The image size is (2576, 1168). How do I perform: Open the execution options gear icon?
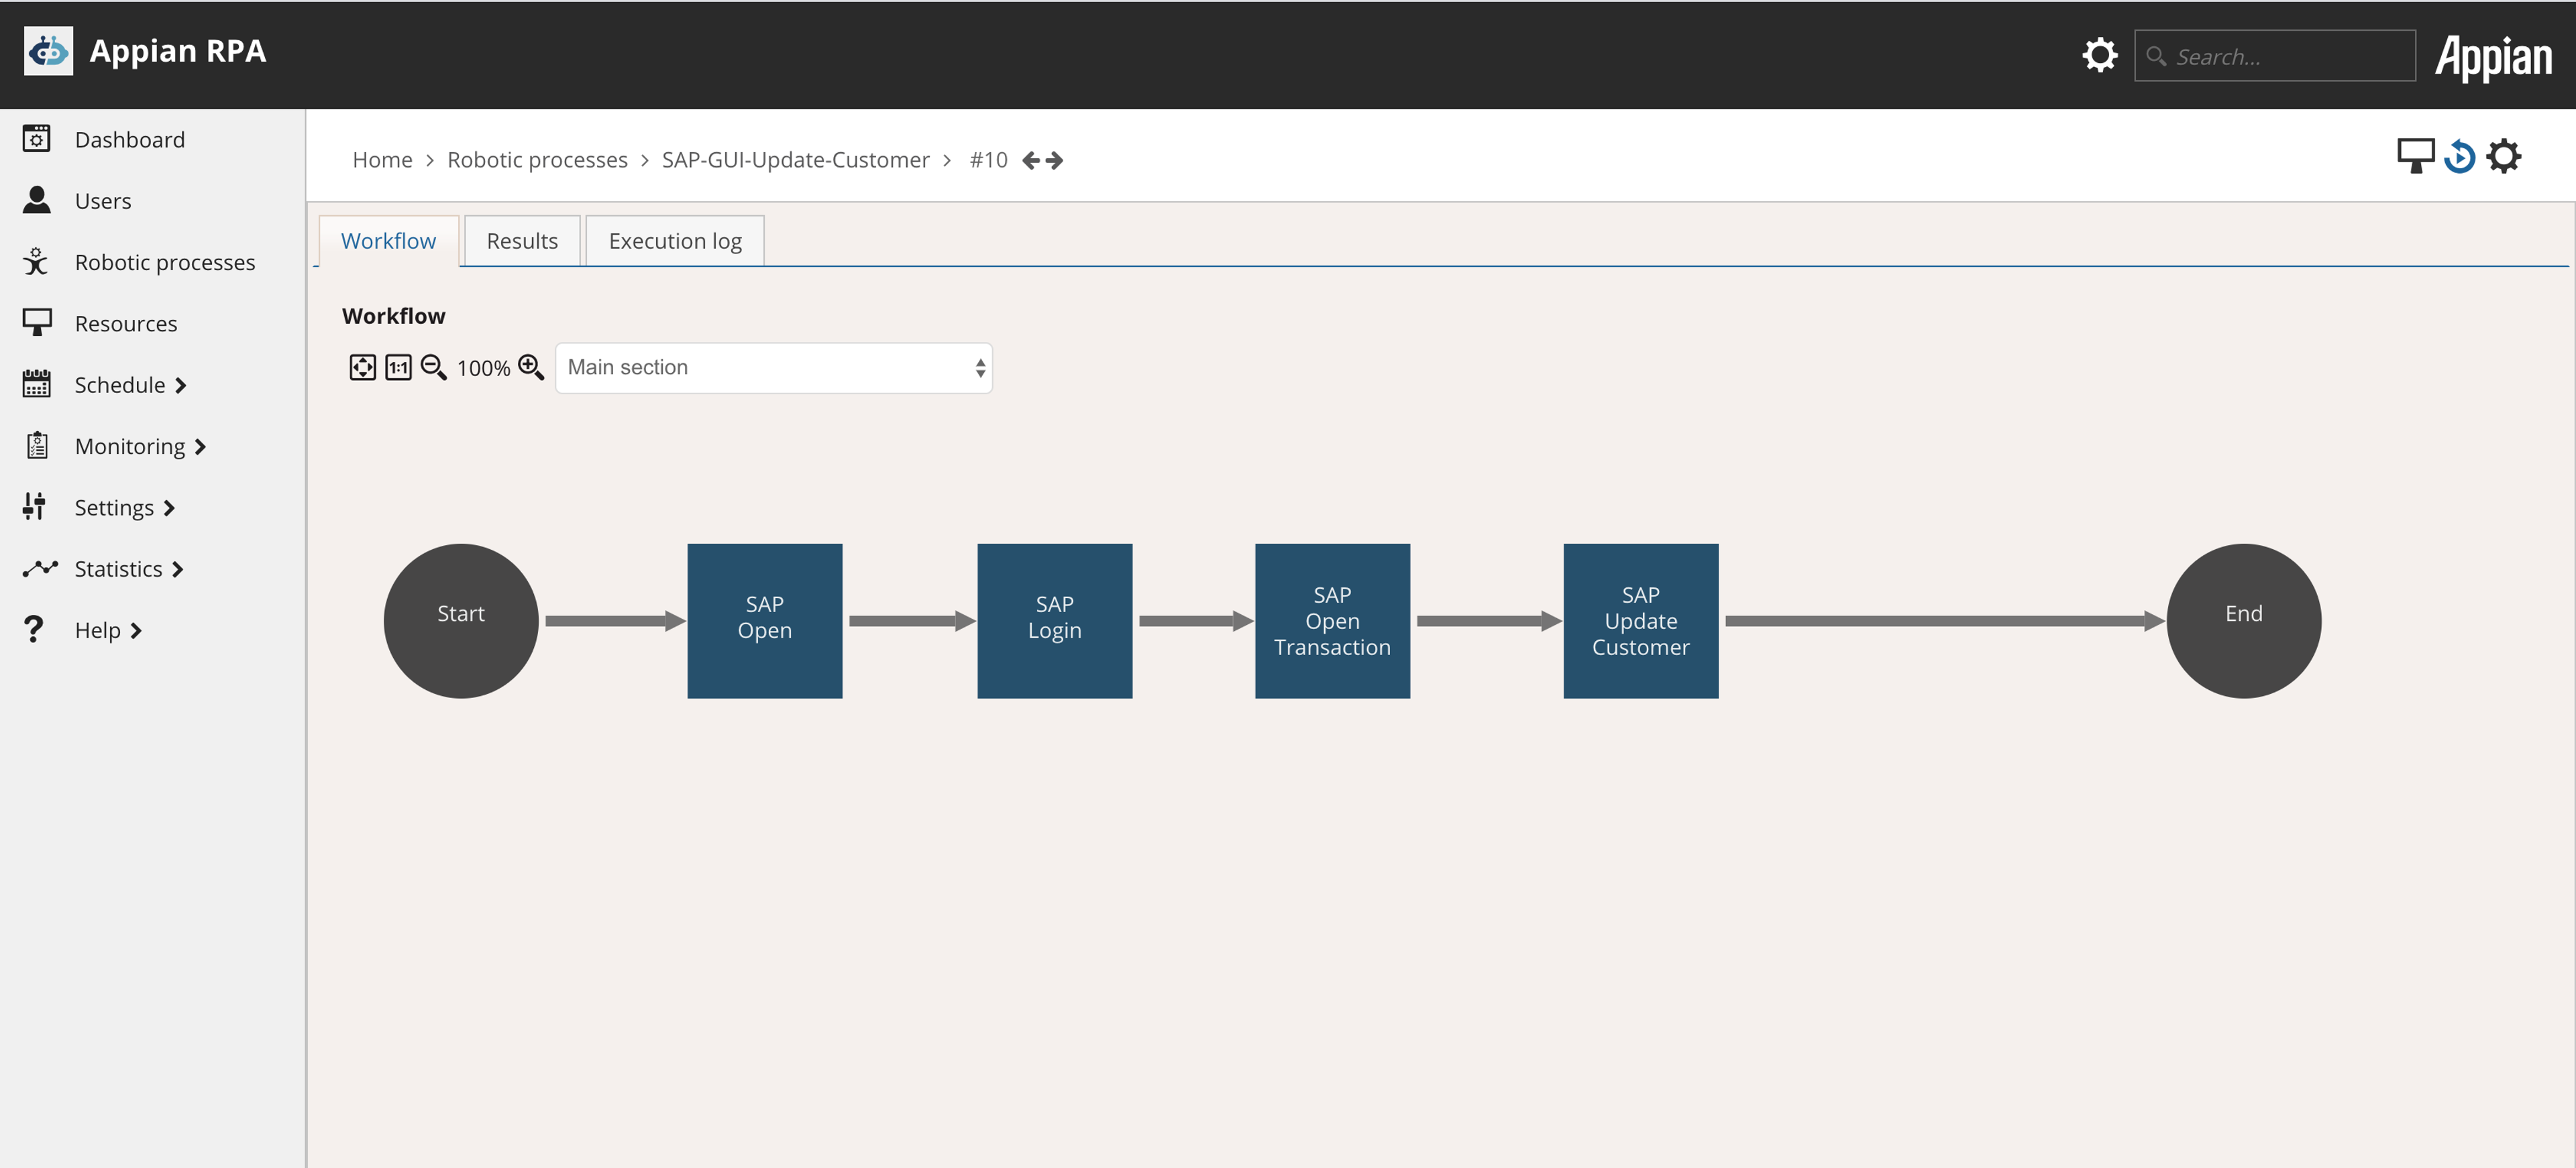2503,156
